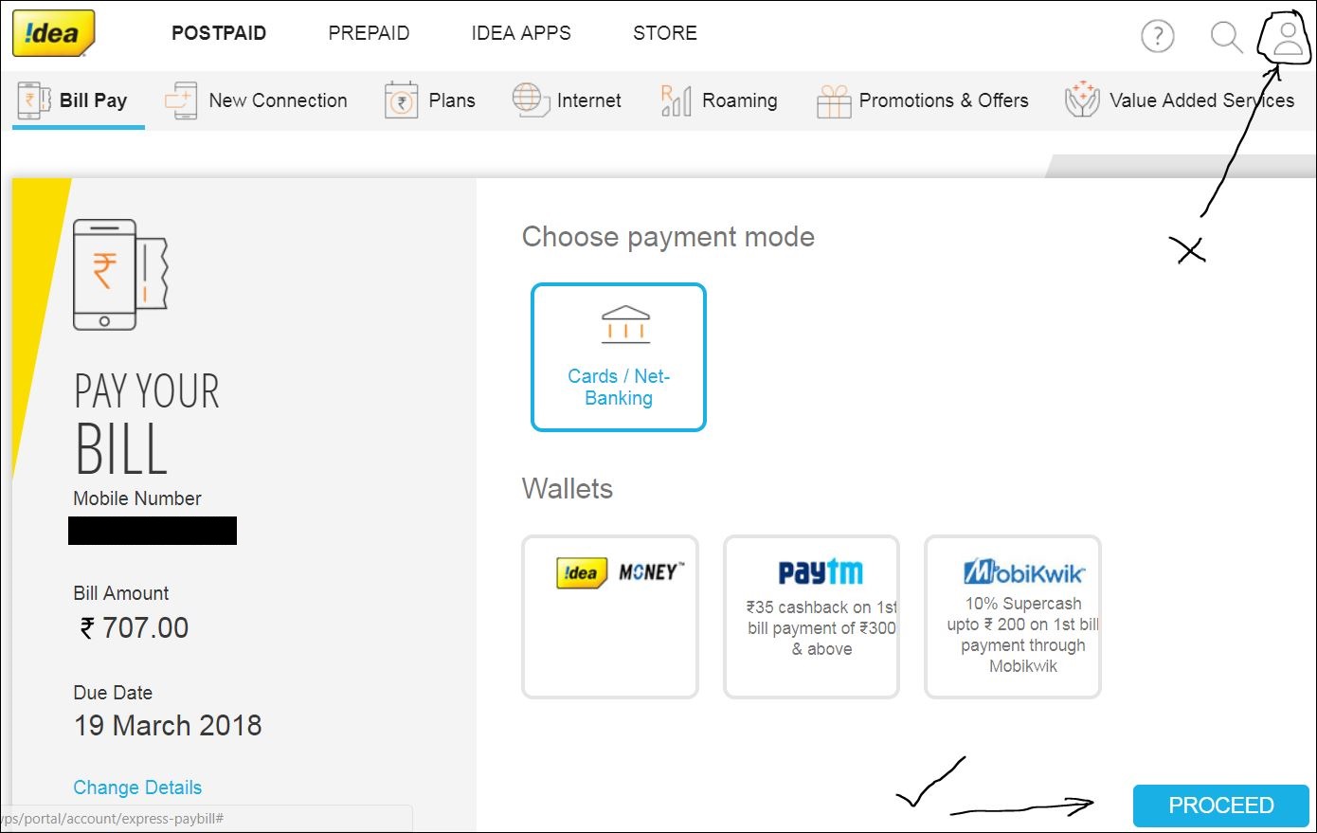Click the Internet globe icon
1317x833 pixels.
click(531, 100)
